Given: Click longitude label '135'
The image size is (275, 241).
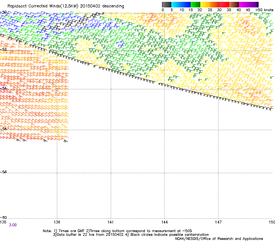Looking at the screenshot, I should click(3, 222).
